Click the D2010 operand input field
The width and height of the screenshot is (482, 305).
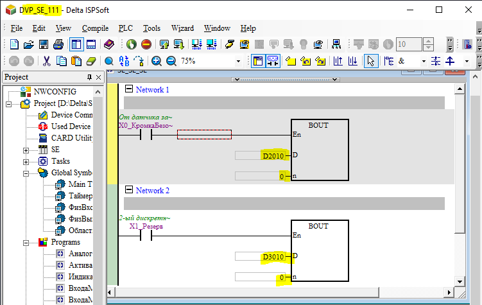coord(260,155)
